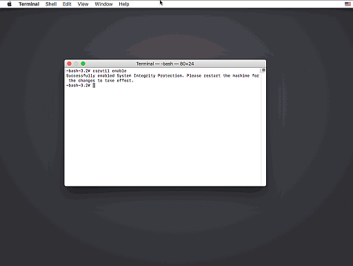
Task: Open the Edit menu
Action: coord(67,4)
